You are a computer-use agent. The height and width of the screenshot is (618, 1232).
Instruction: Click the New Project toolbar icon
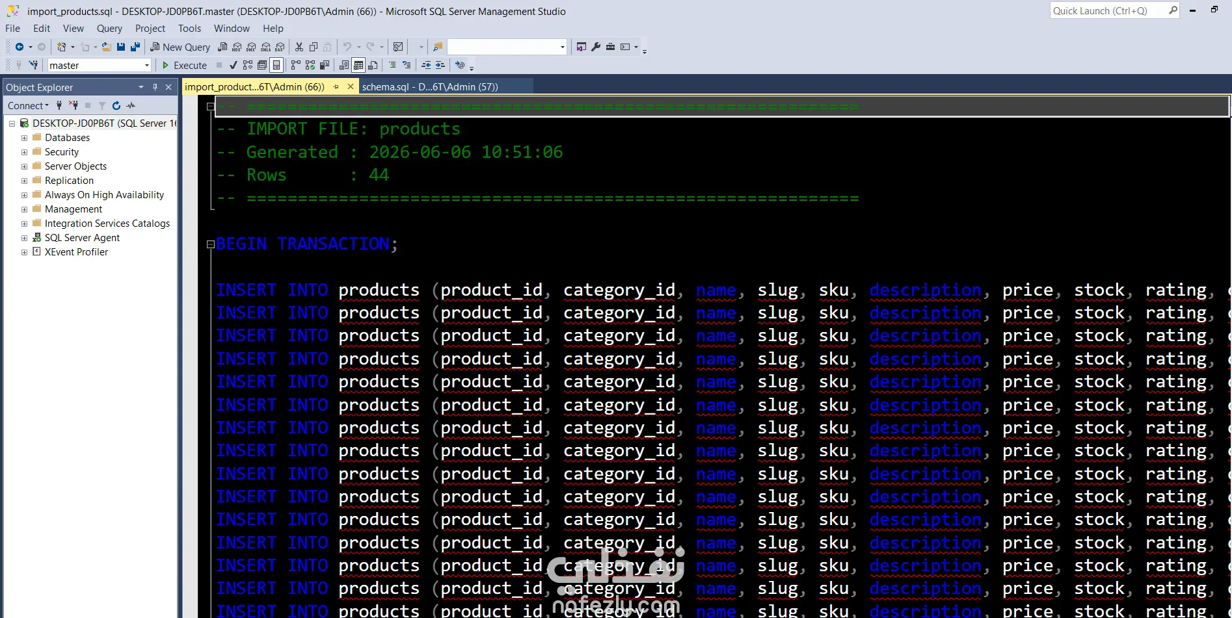[62, 47]
